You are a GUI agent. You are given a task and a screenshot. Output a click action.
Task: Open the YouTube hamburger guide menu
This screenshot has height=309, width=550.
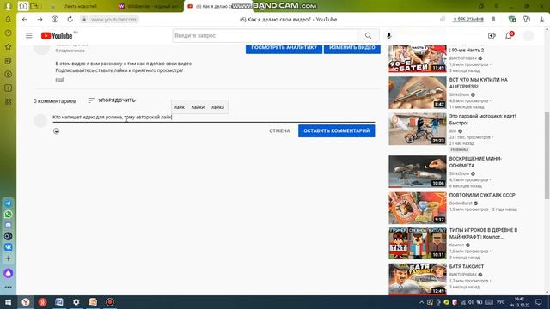click(28, 35)
